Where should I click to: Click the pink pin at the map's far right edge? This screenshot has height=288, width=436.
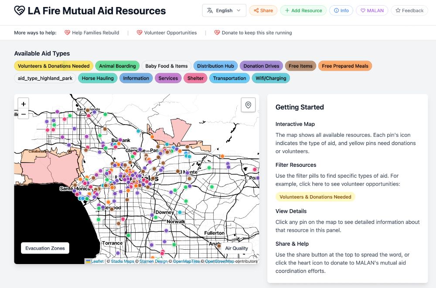[255, 169]
